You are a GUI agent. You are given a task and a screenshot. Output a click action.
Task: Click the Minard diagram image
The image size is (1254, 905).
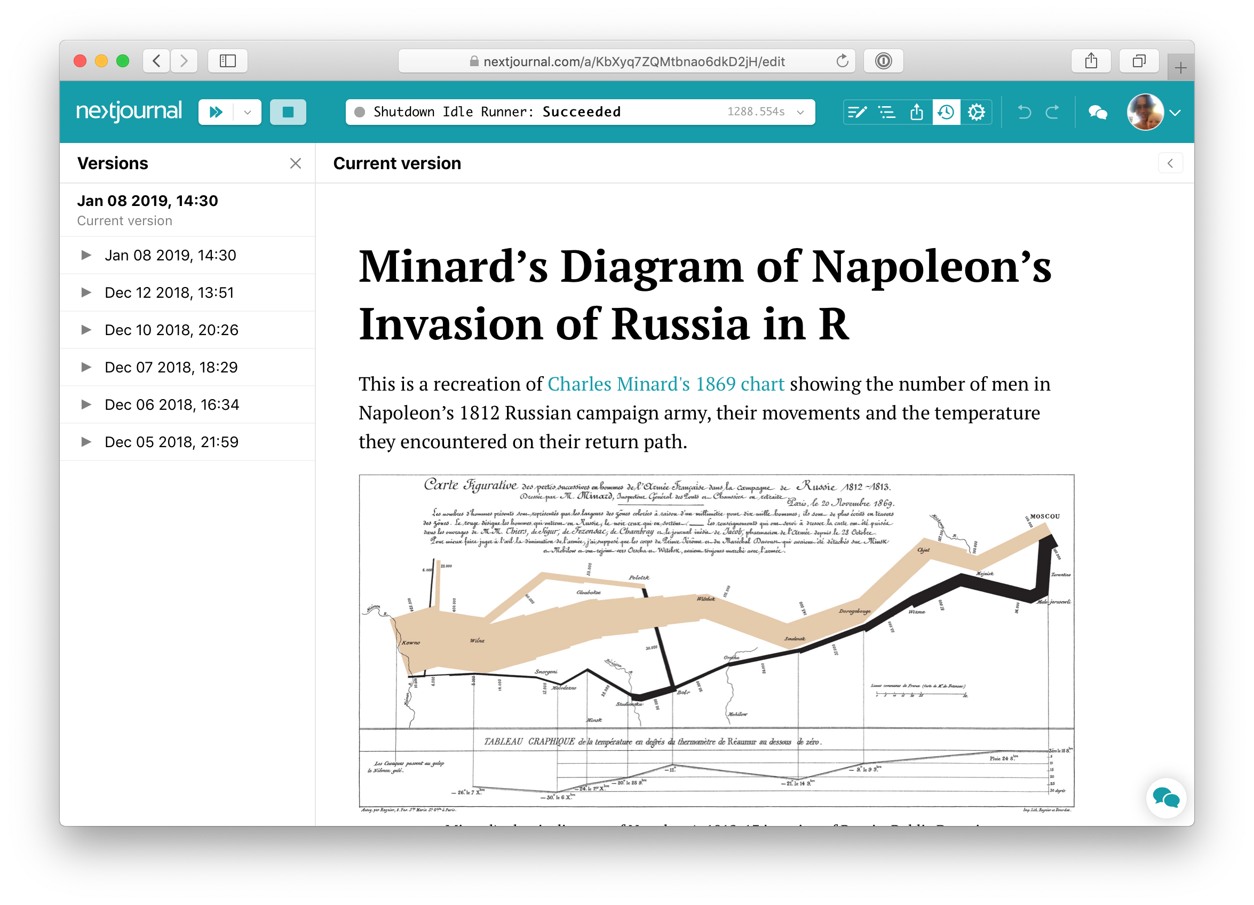(x=717, y=643)
